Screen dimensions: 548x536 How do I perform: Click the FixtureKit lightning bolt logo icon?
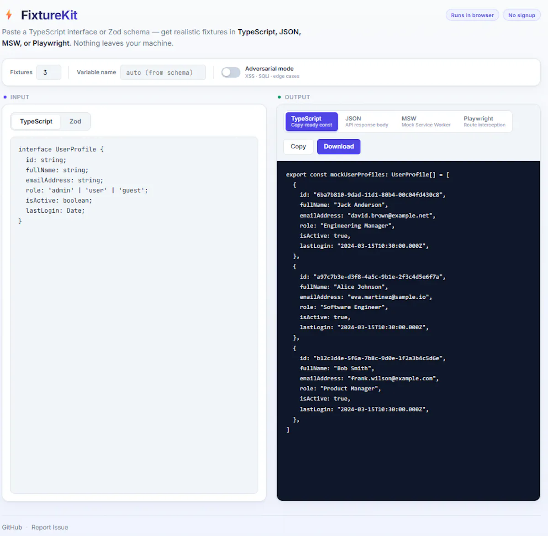[9, 15]
